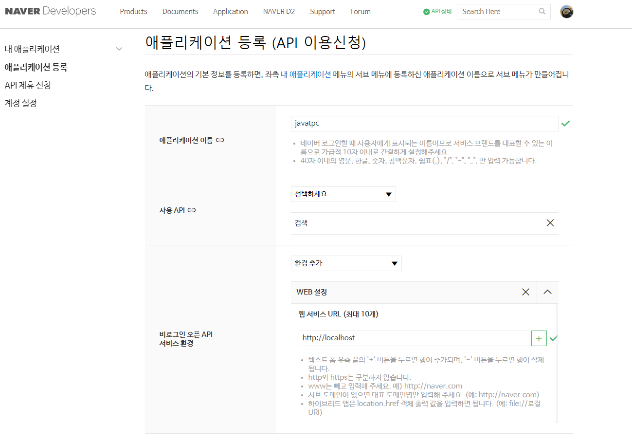Add a URL row with plus button
632x443 pixels.
click(539, 338)
